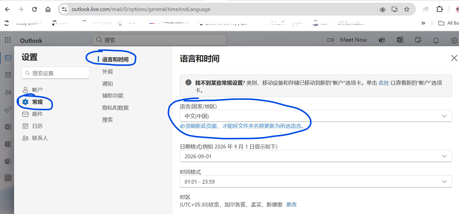
Task: Open the 辅助功能 settings tab
Action: 113,95
